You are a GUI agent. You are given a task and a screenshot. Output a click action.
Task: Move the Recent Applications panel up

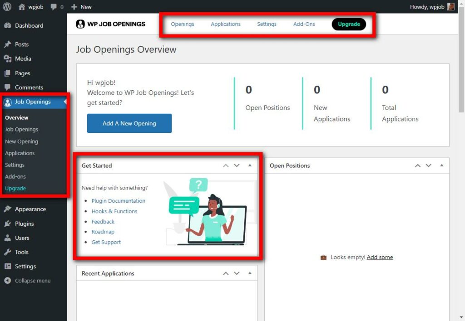click(226, 273)
